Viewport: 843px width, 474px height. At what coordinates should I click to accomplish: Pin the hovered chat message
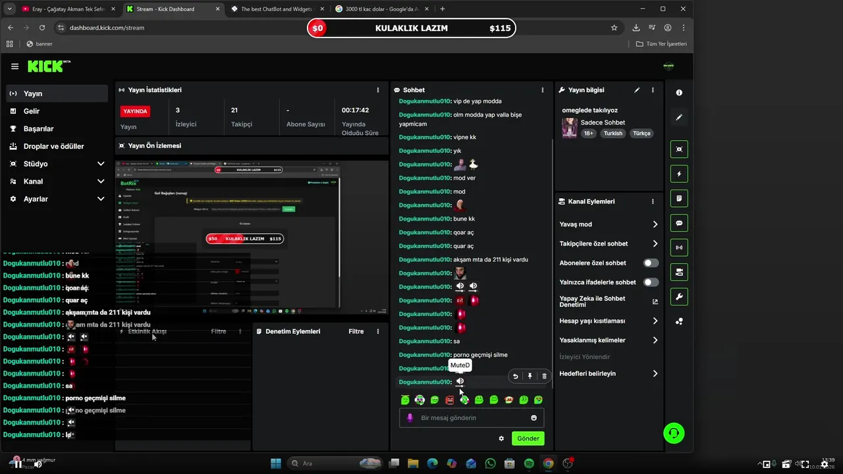(530, 376)
